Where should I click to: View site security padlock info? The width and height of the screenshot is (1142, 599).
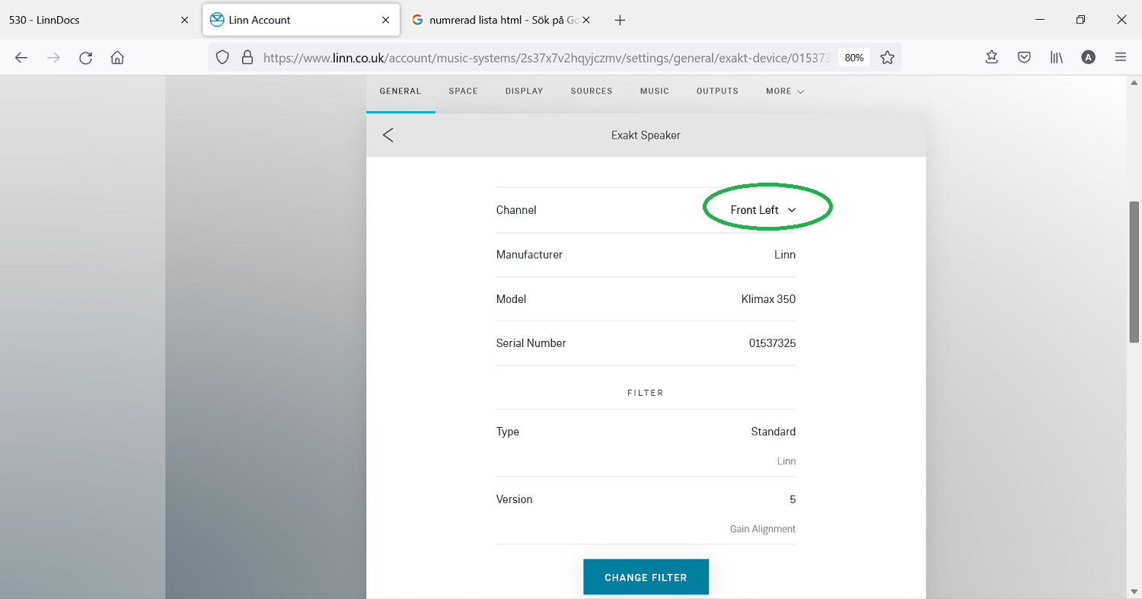point(247,57)
